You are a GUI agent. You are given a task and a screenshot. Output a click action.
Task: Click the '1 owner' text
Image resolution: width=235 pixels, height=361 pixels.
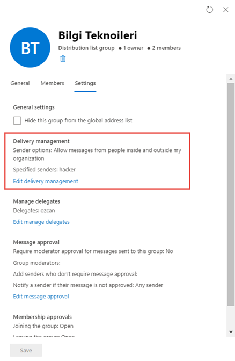[133, 48]
